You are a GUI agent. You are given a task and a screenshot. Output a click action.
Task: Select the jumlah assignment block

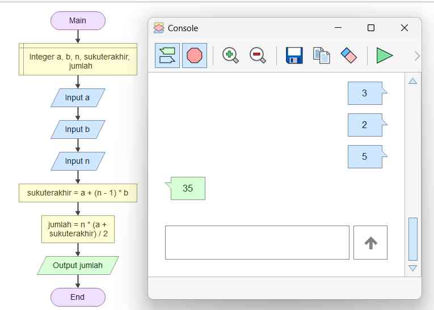(x=78, y=230)
